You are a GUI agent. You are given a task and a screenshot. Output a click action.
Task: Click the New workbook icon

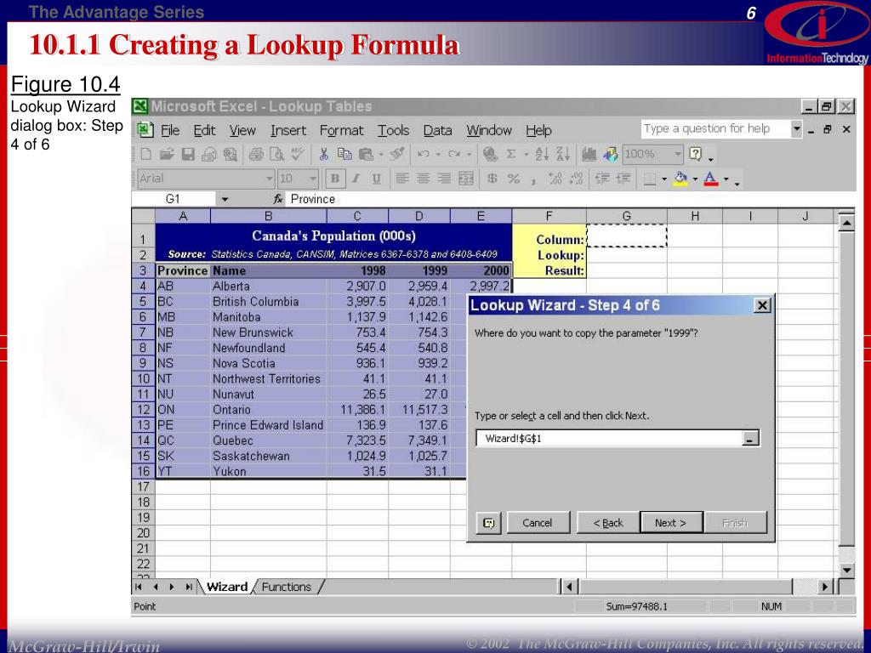[x=146, y=155]
